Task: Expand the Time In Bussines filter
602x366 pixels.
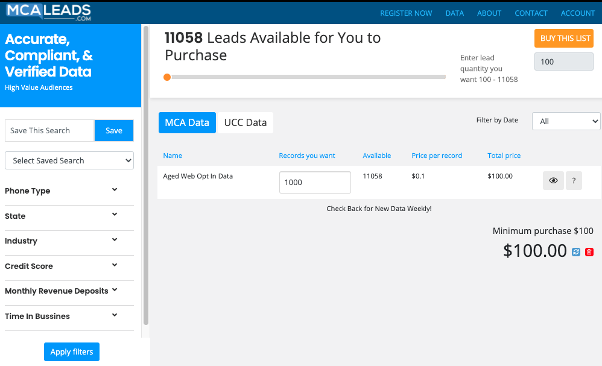Action: (69, 316)
